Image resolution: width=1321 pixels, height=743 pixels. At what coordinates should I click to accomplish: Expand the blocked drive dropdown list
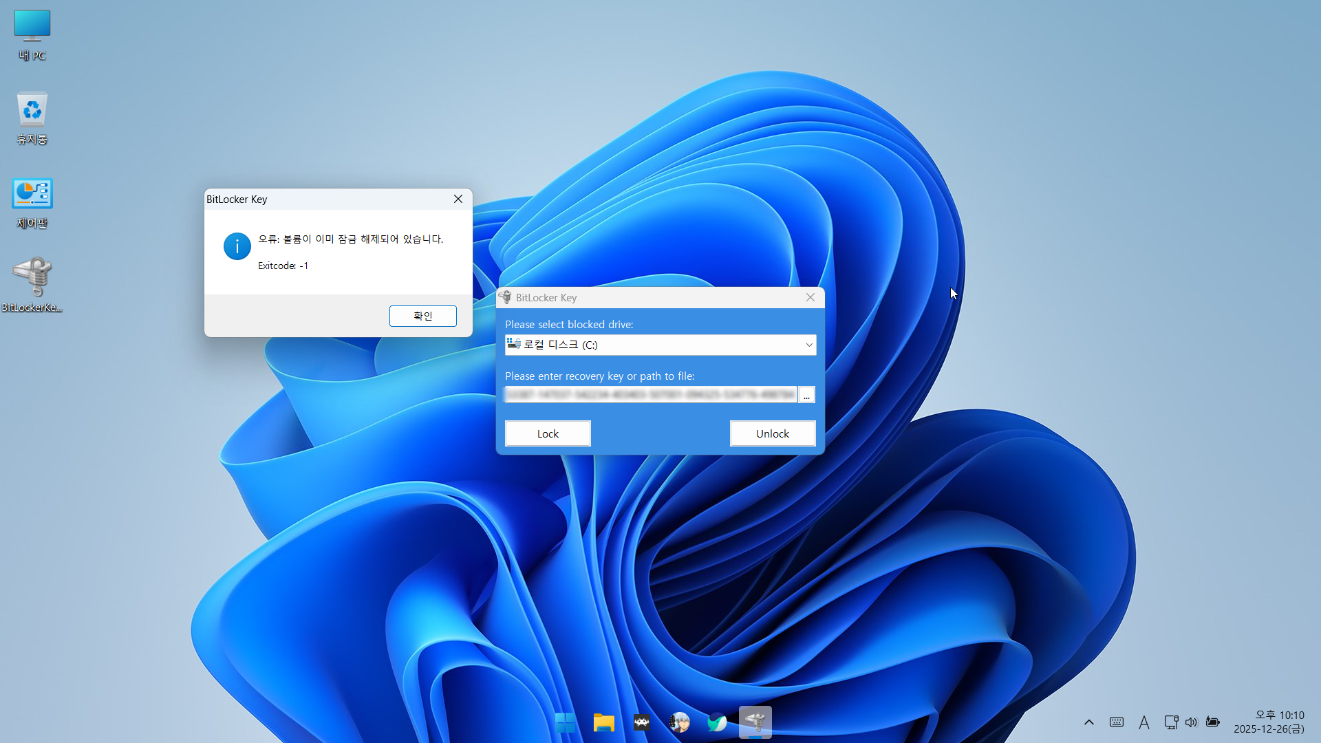pyautogui.click(x=808, y=345)
